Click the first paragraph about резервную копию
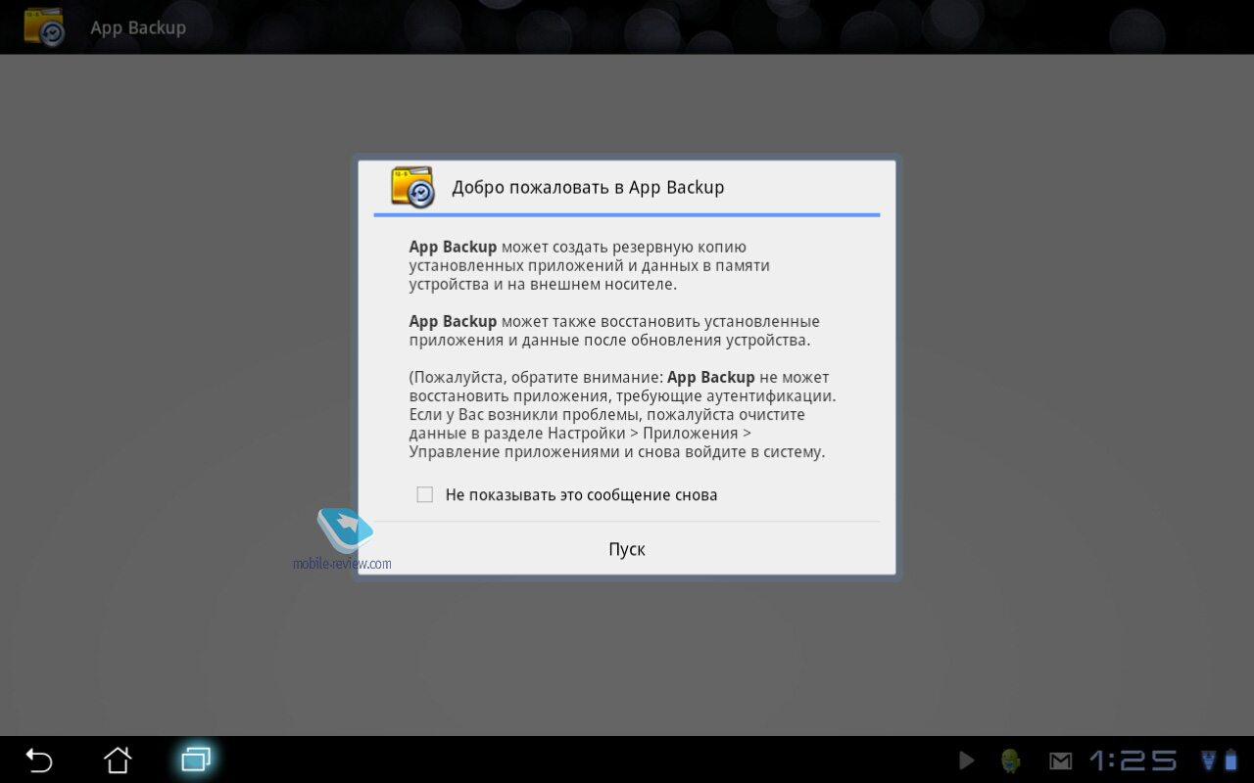Screen dimensions: 1254x783 (589, 265)
